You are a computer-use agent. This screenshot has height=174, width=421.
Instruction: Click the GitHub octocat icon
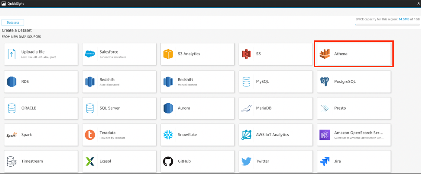click(x=168, y=161)
